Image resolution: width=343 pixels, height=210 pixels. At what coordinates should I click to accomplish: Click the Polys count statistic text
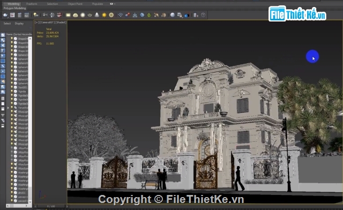tap(48, 33)
